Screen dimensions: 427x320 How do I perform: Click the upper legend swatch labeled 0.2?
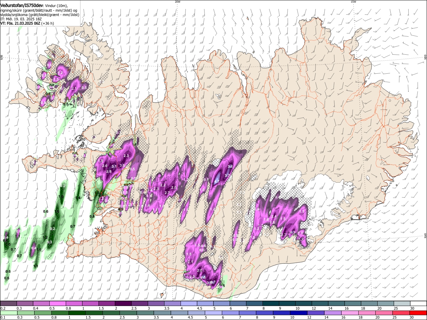pos(9,304)
